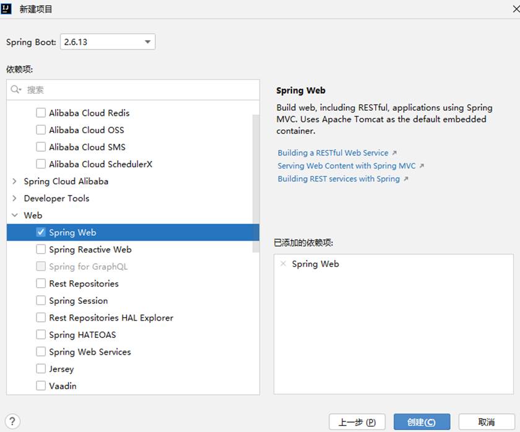The height and width of the screenshot is (432, 520).
Task: Check the Vaadin checkbox
Action: click(x=41, y=386)
